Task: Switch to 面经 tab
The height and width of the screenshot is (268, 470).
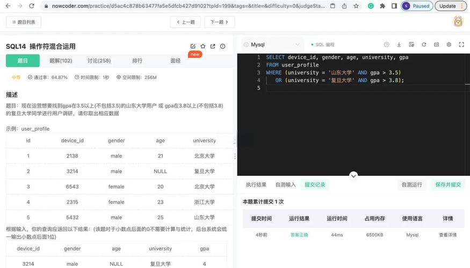Action: click(176, 61)
